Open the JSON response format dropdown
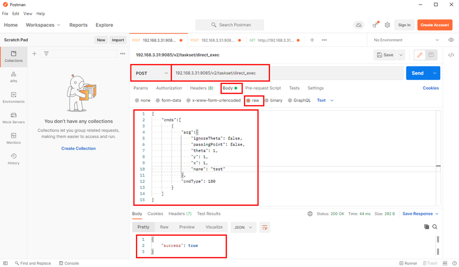This screenshot has width=459, height=267. pos(243,227)
